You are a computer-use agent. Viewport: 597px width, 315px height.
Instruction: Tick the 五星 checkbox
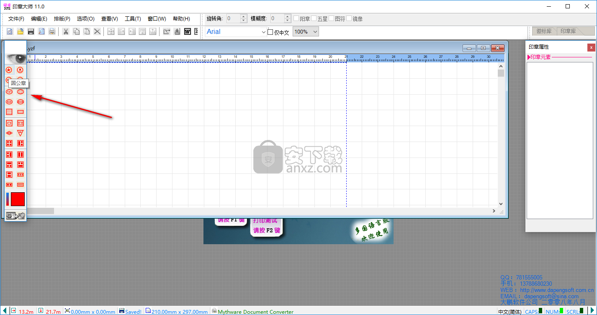pos(314,18)
